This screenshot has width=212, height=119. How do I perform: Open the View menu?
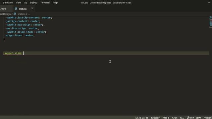click(19, 3)
